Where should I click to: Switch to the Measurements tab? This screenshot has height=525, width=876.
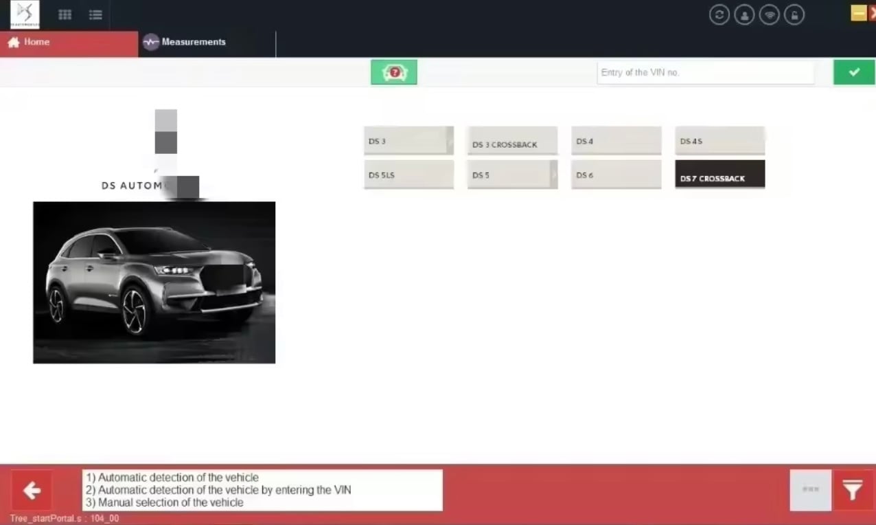[207, 43]
